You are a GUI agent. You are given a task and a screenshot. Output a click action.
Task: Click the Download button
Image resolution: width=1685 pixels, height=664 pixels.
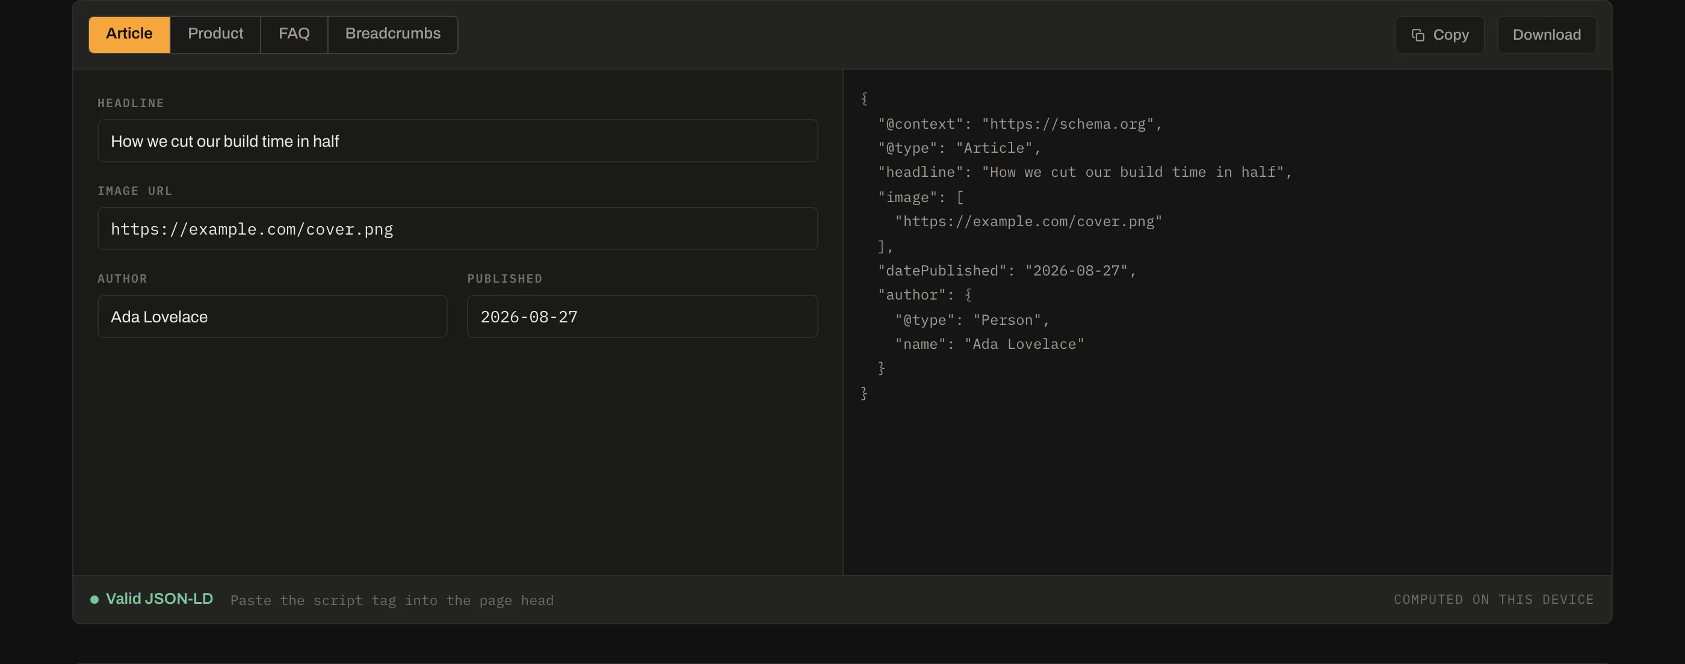pos(1547,35)
